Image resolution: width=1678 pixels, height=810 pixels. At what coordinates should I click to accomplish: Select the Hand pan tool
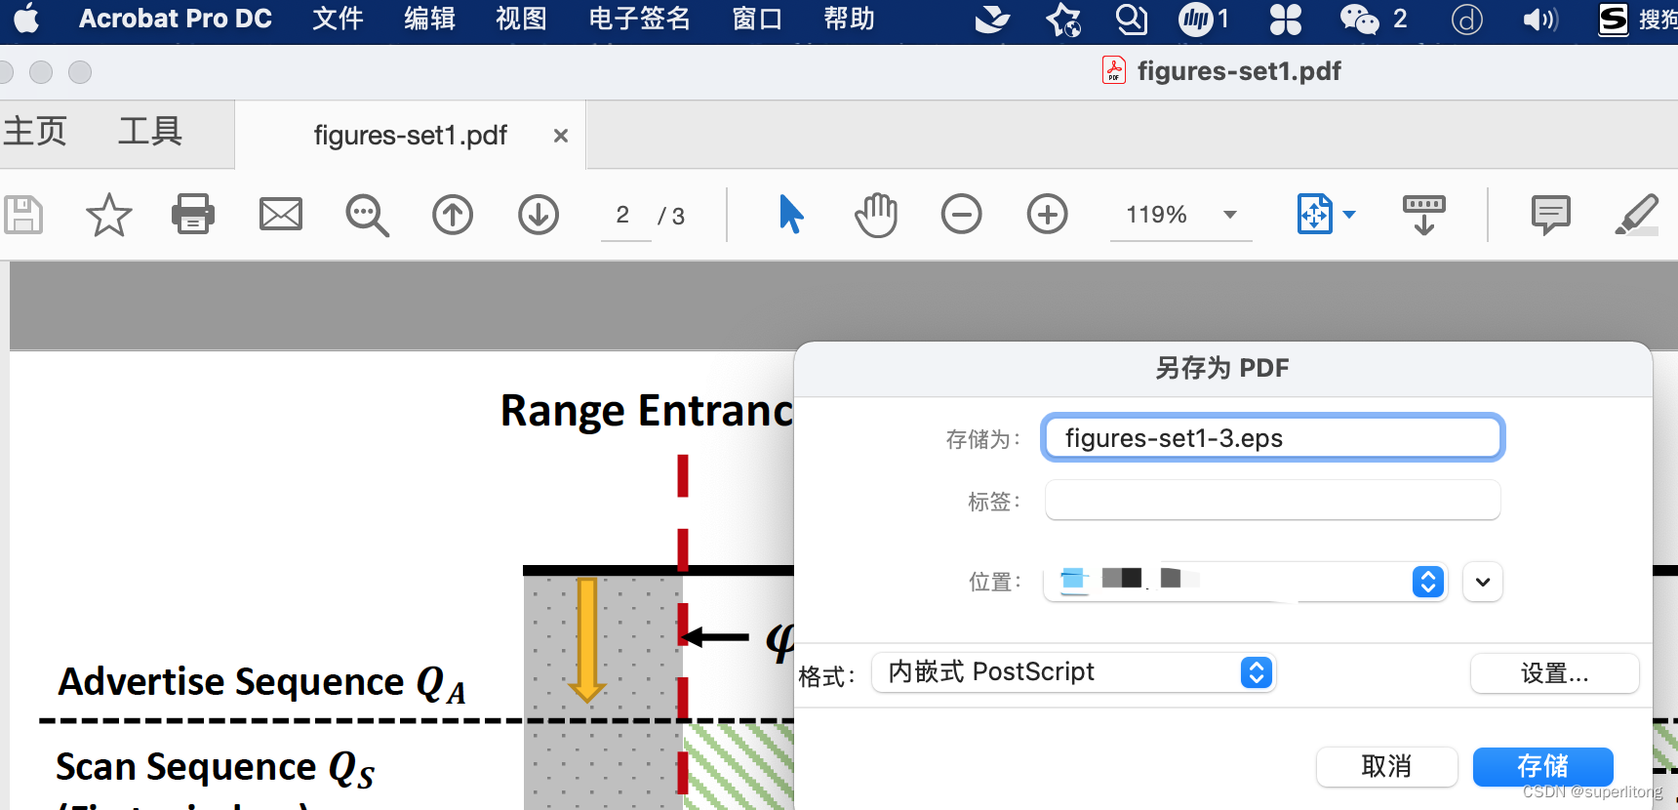876,215
